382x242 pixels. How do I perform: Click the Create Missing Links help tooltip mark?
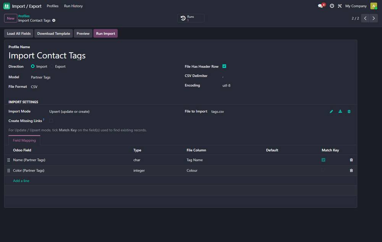[x=44, y=120]
